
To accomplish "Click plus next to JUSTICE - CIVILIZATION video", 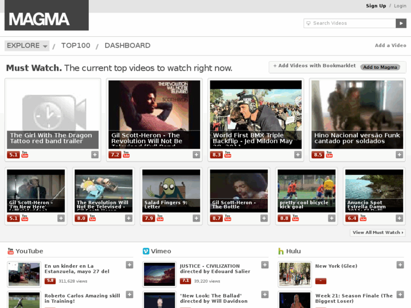I will coord(265,265).
